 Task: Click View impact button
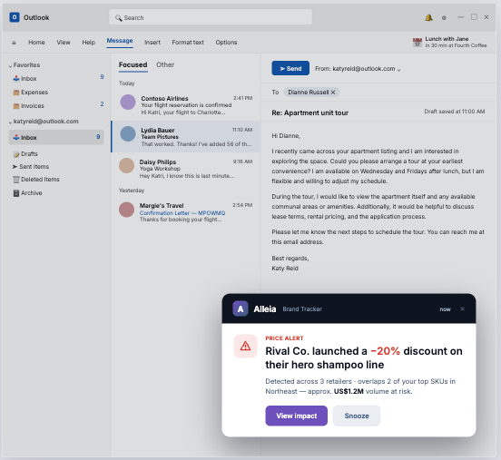296,416
